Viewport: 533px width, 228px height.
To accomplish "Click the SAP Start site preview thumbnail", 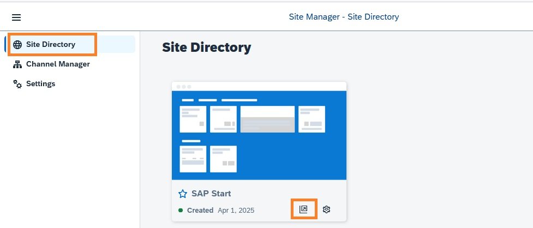I will [x=259, y=131].
